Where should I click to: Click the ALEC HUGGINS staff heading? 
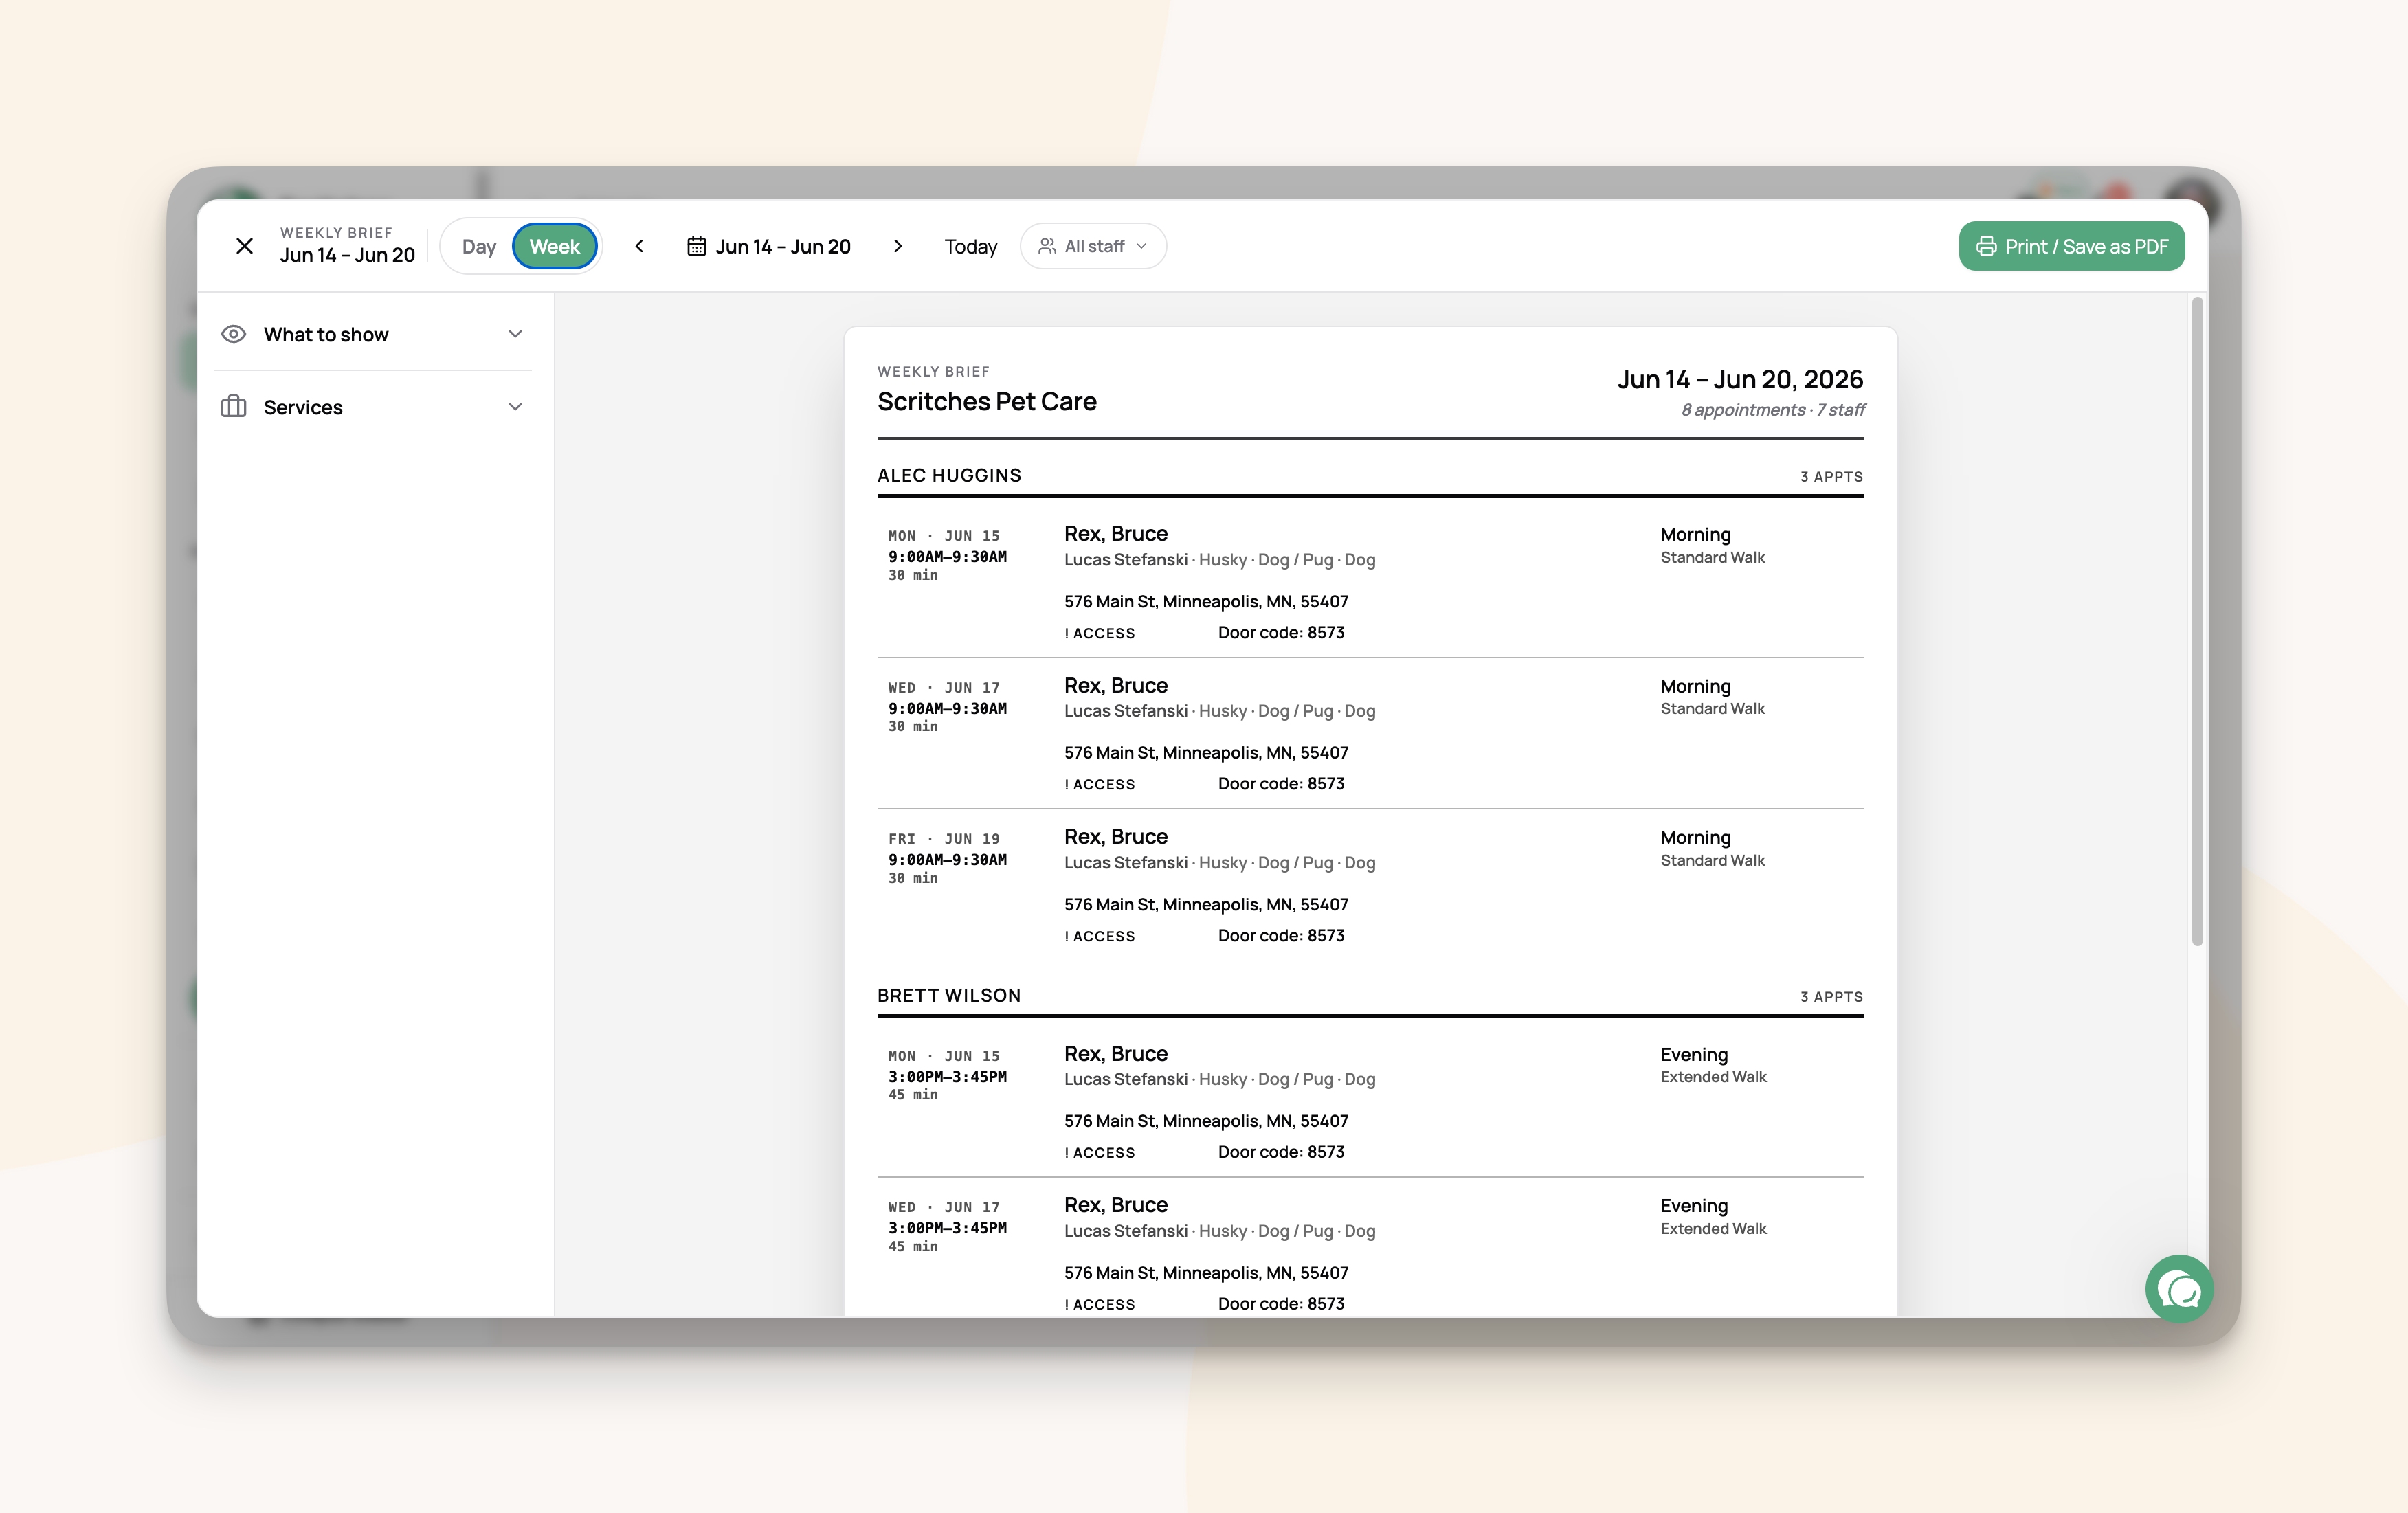(949, 475)
